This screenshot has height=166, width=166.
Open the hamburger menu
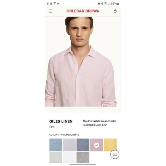click(x=51, y=11)
